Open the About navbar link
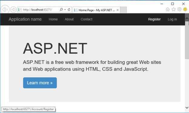The width and height of the screenshot is (189, 113). pos(69,19)
